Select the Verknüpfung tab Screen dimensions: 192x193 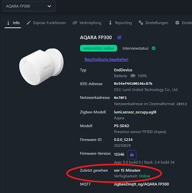(x=87, y=23)
